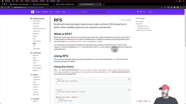Close the RFS Bootstrap v5.2 tab
The image size is (186, 104).
[x=100, y=4]
